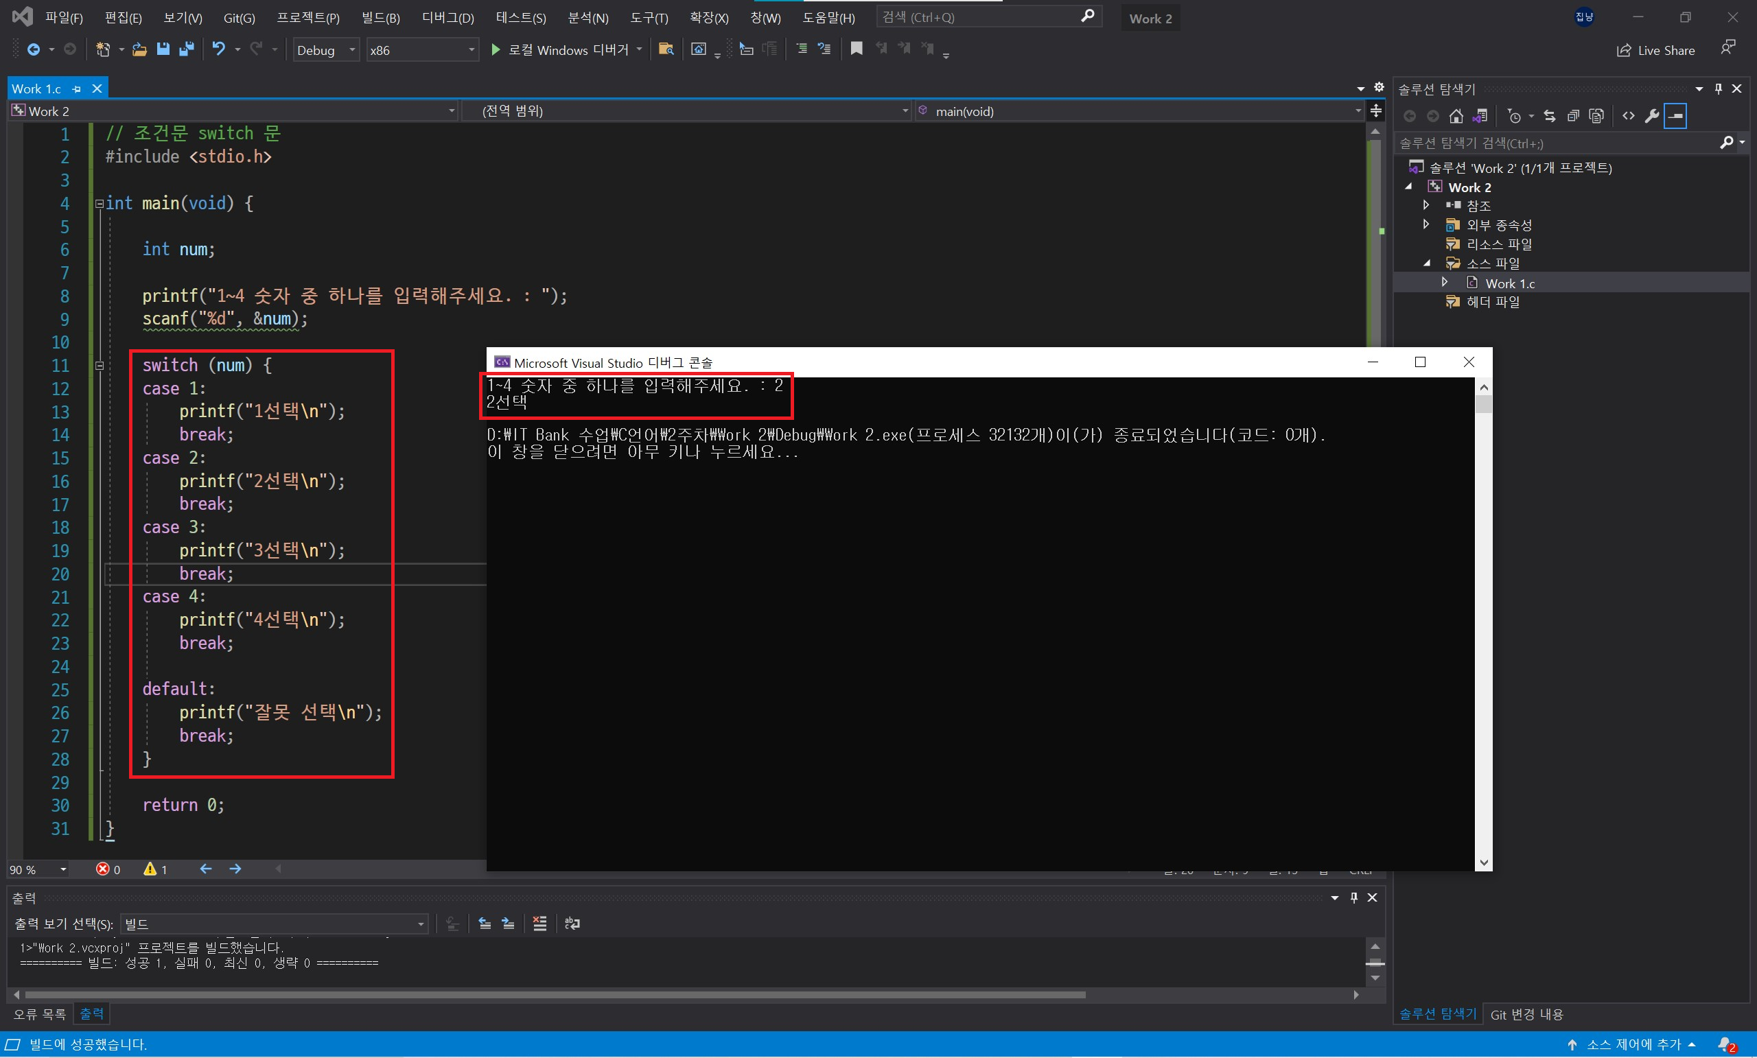Expand the 외부 종속성 tree node
Image resolution: width=1757 pixels, height=1058 pixels.
point(1426,224)
